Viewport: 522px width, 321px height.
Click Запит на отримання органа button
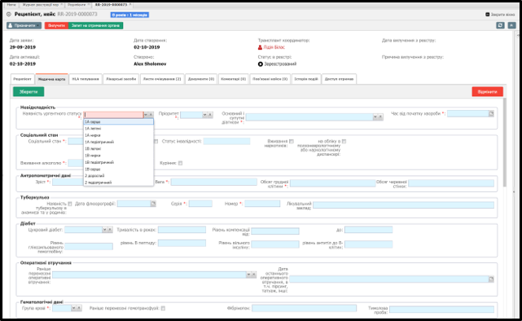click(x=95, y=25)
